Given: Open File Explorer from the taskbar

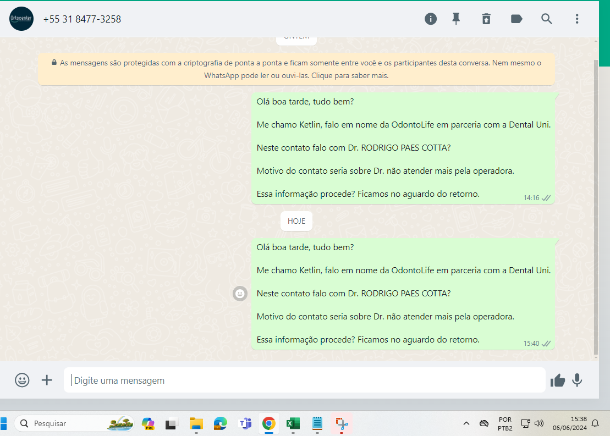Looking at the screenshot, I should (196, 423).
